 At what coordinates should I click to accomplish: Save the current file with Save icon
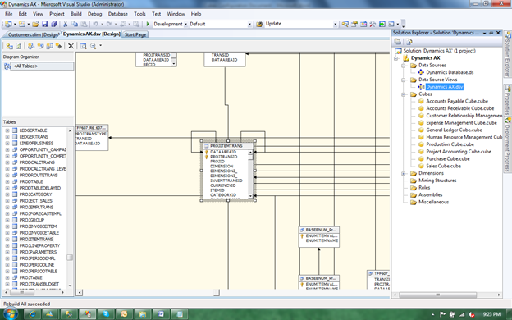45,24
